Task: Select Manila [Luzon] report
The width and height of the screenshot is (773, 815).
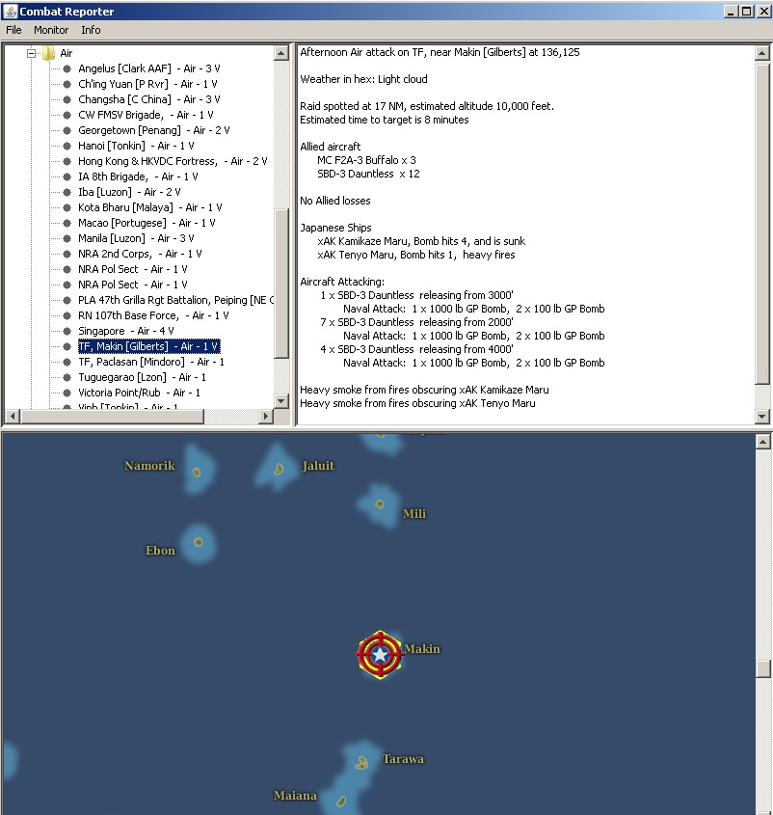Action: coord(136,238)
